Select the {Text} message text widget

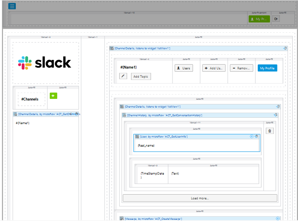click(175, 173)
